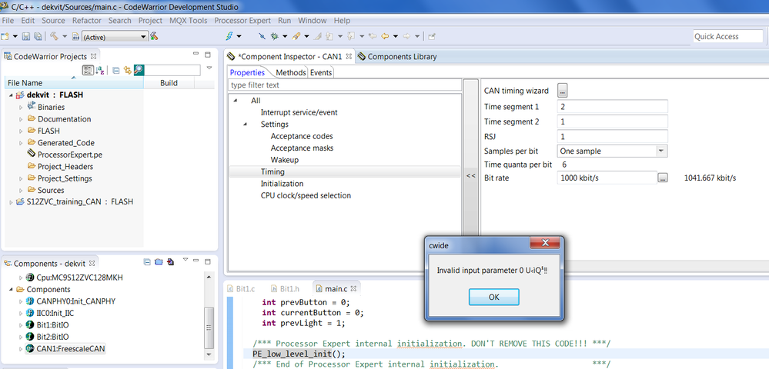Open the Quick Access search field
Screen dimensions: 769x369
click(x=728, y=36)
